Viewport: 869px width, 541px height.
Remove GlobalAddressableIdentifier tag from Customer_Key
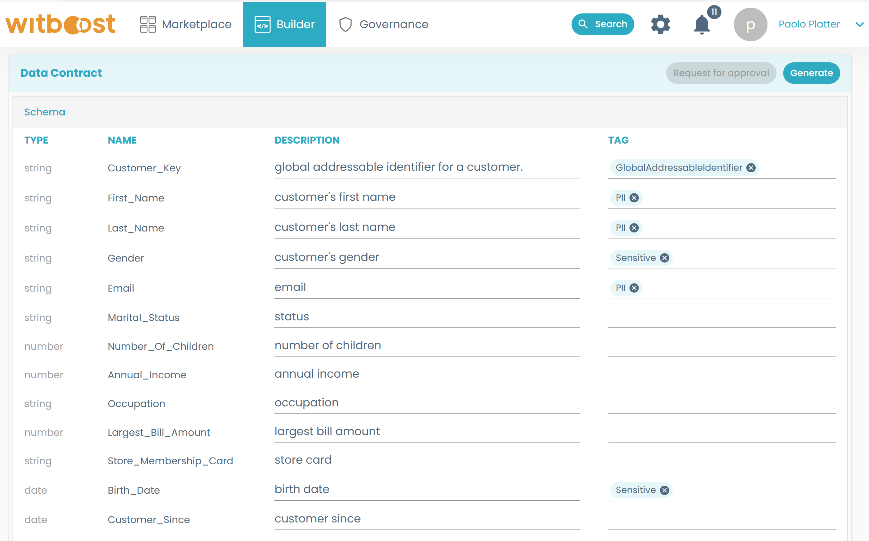(751, 168)
